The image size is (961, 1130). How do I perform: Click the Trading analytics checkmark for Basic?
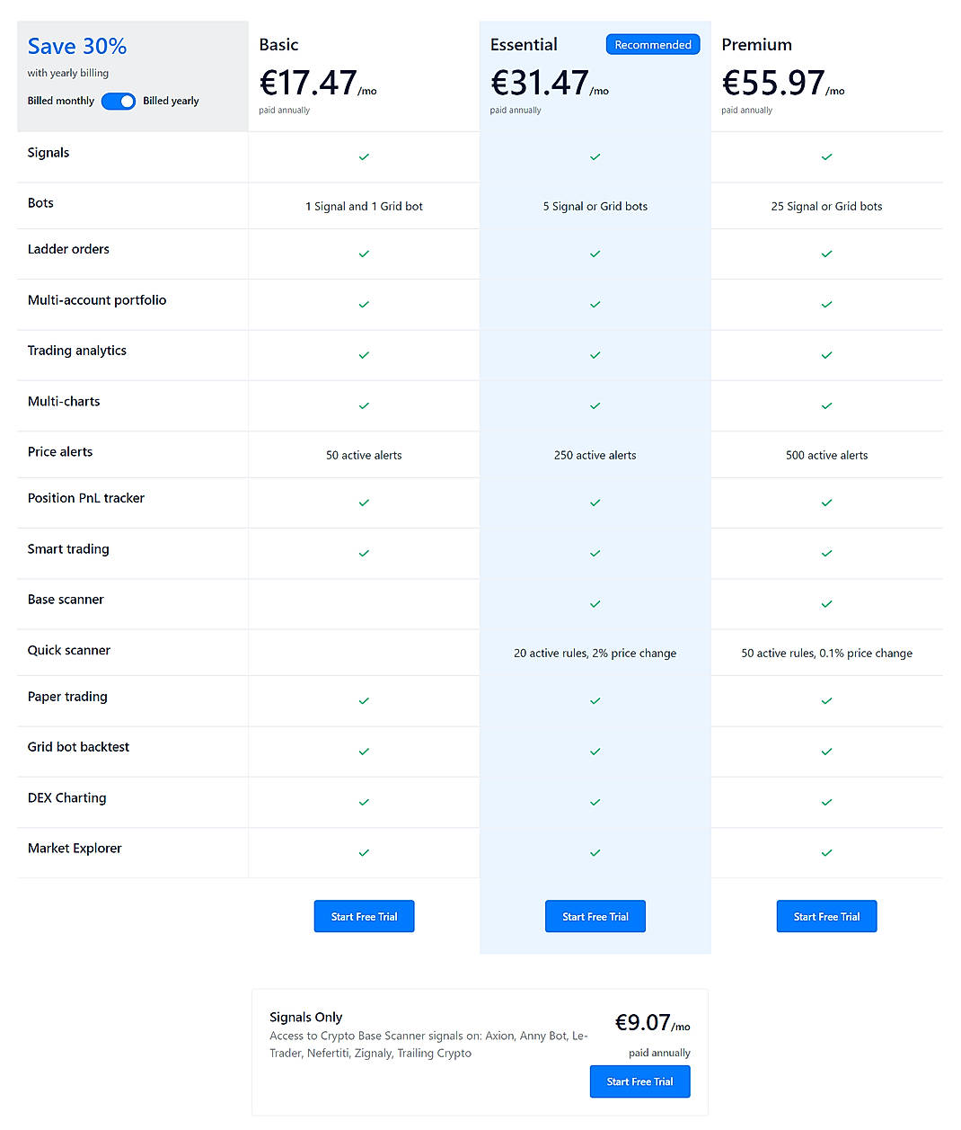coord(364,355)
